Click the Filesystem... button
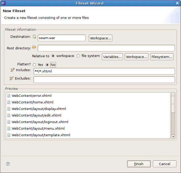 tap(162, 57)
